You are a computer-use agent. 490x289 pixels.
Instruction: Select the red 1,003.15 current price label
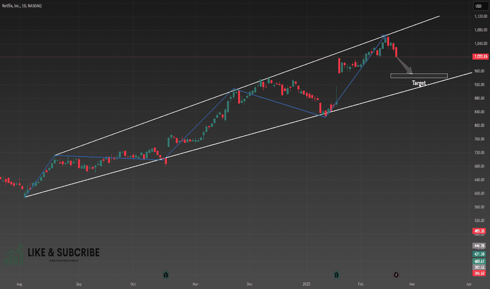click(481, 57)
